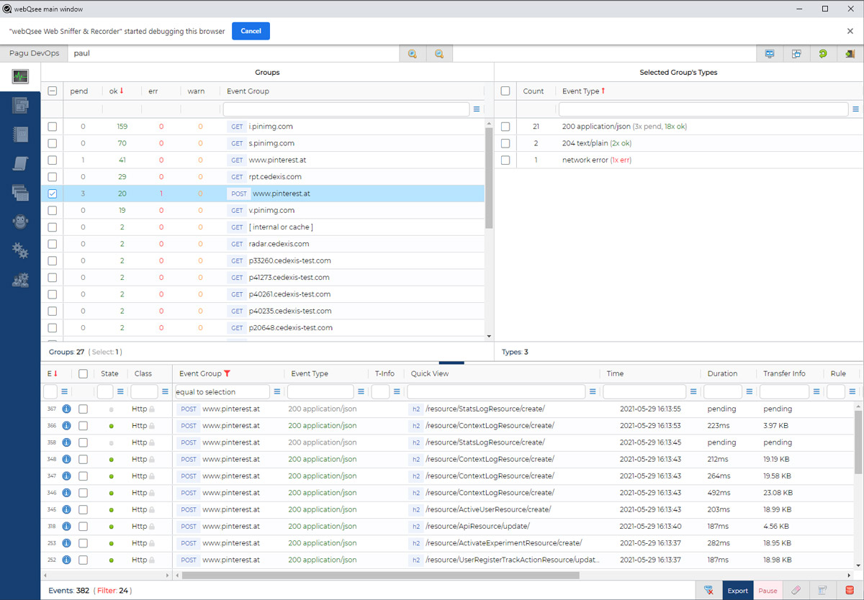Click the zoom in magnifier icon

[413, 53]
